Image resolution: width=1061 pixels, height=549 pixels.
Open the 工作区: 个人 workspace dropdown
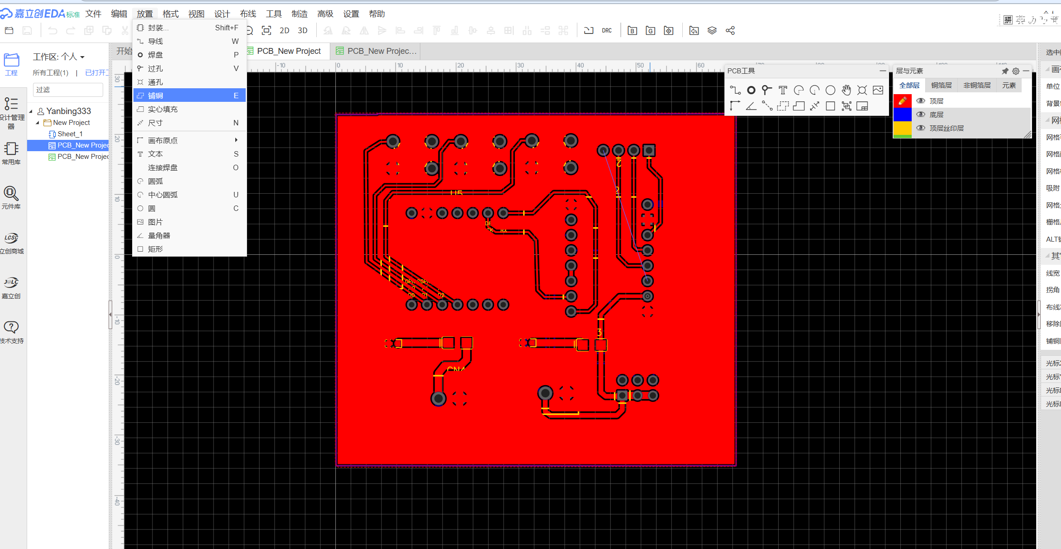coord(59,57)
